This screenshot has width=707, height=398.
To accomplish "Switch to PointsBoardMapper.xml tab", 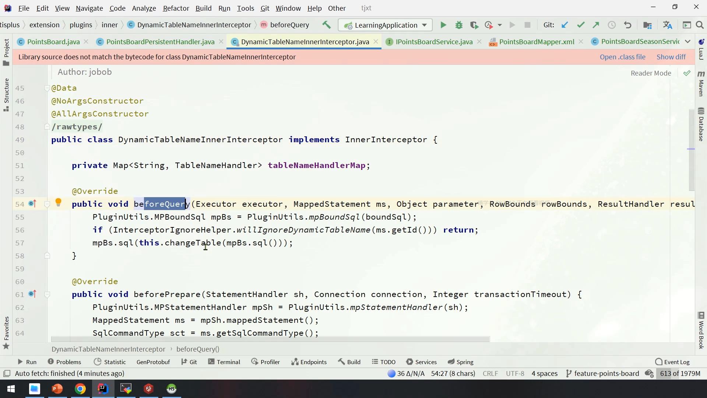I will 536,42.
